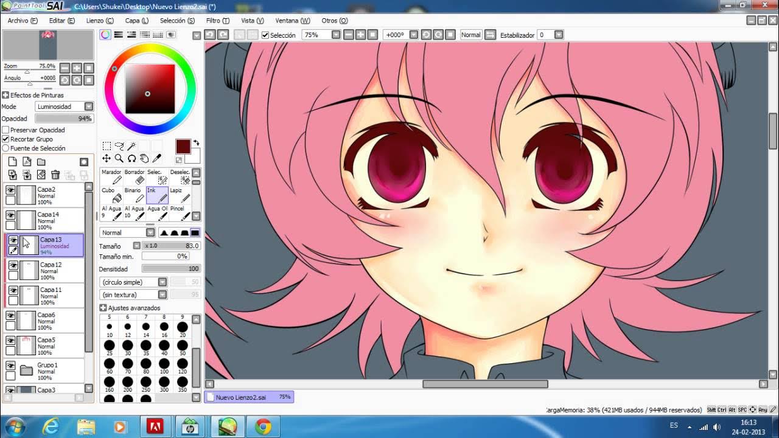
Task: Click the Normal view mode button in toolbar
Action: [470, 35]
